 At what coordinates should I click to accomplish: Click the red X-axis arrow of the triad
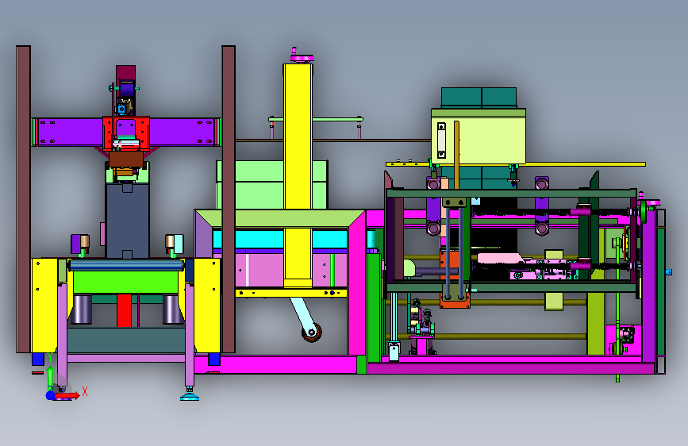point(67,396)
